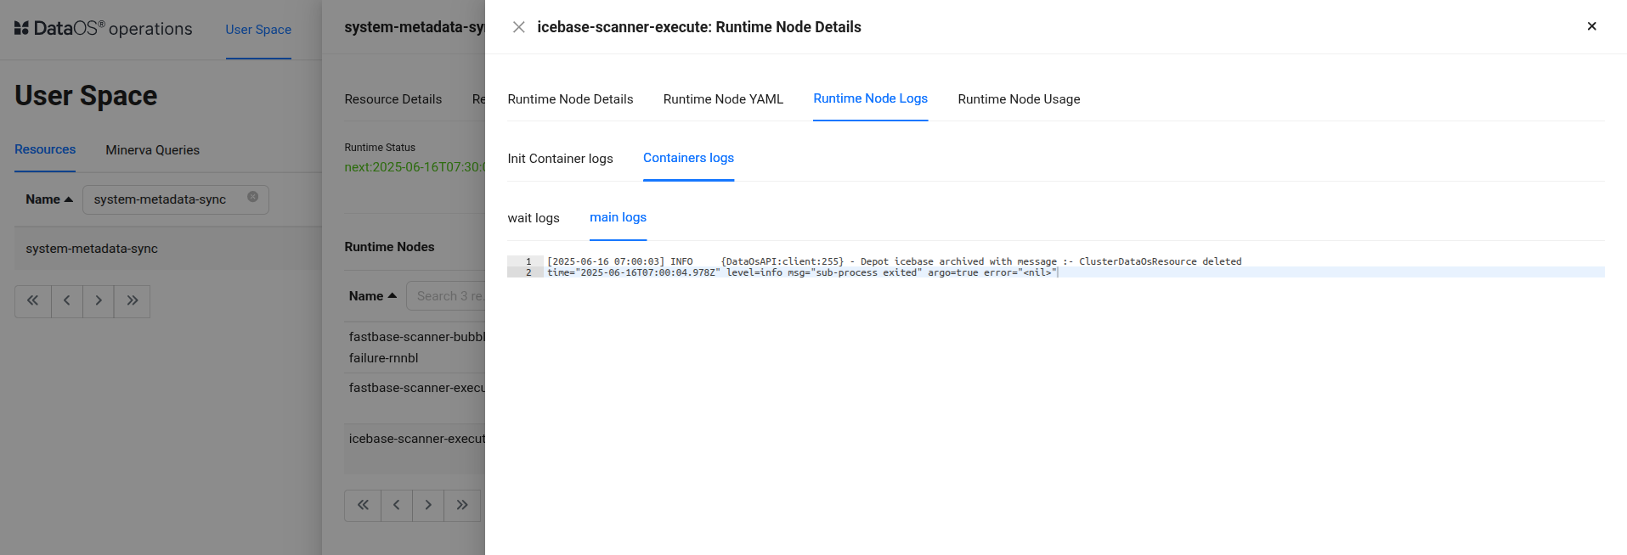Image resolution: width=1627 pixels, height=555 pixels.
Task: Click the DataOS operations logo
Action: [x=104, y=29]
